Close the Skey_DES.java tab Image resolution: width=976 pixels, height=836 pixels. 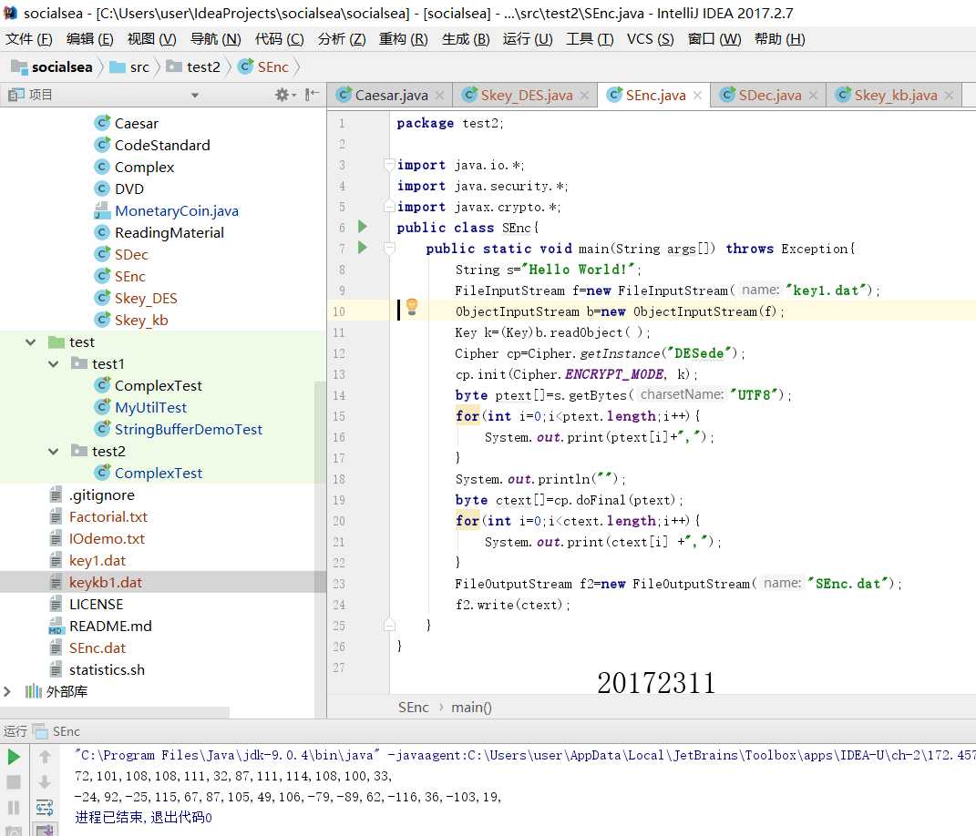pos(584,96)
